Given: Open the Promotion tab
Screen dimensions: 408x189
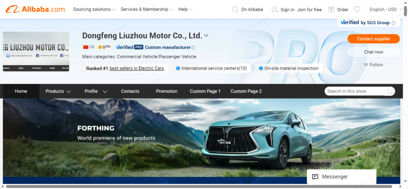Looking at the screenshot, I should tap(167, 91).
